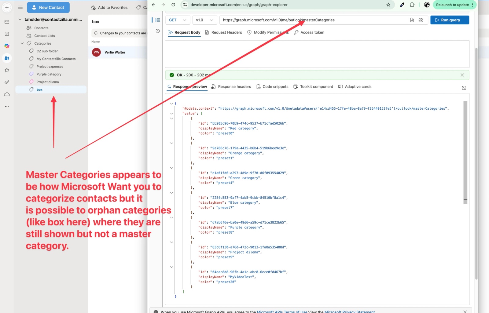Click the response JSON vertical scrollbar
Image resolution: width=489 pixels, height=313 pixels.
[465, 152]
